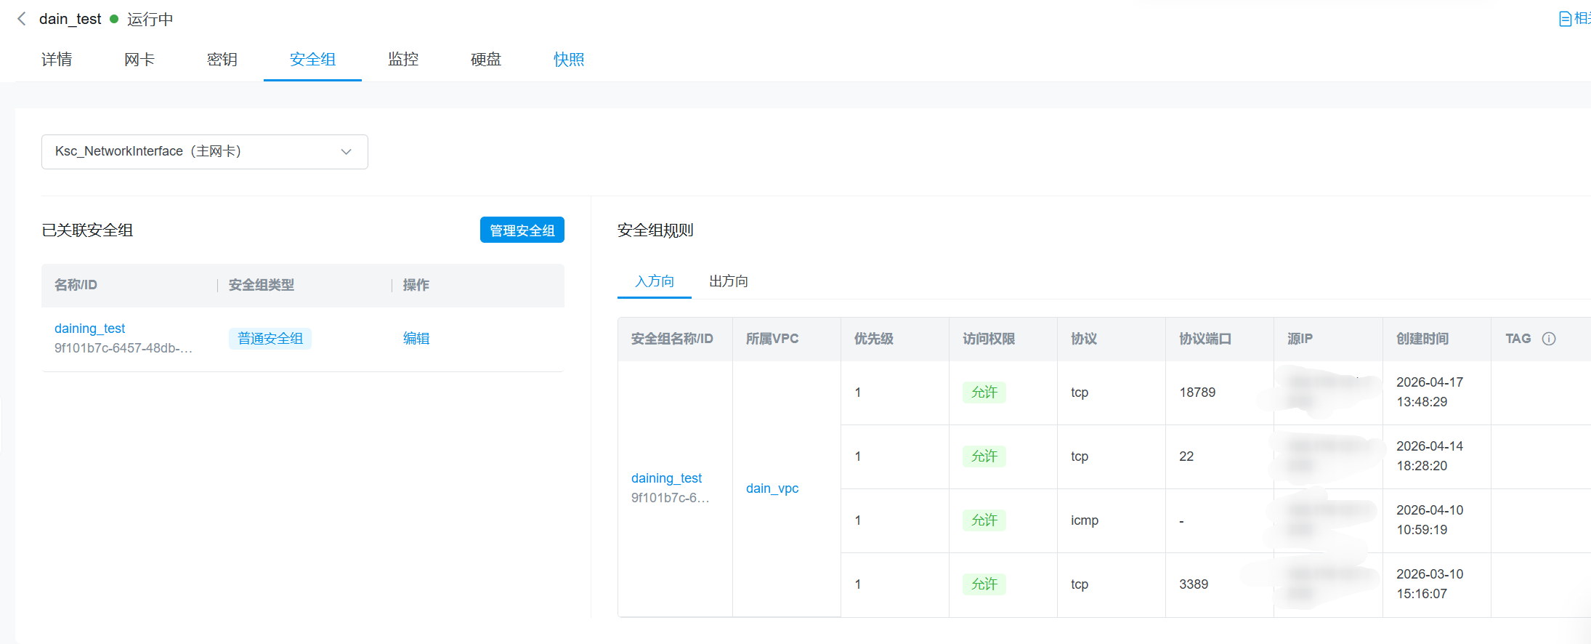
Task: Open the 硬盘 tab
Action: (x=486, y=60)
